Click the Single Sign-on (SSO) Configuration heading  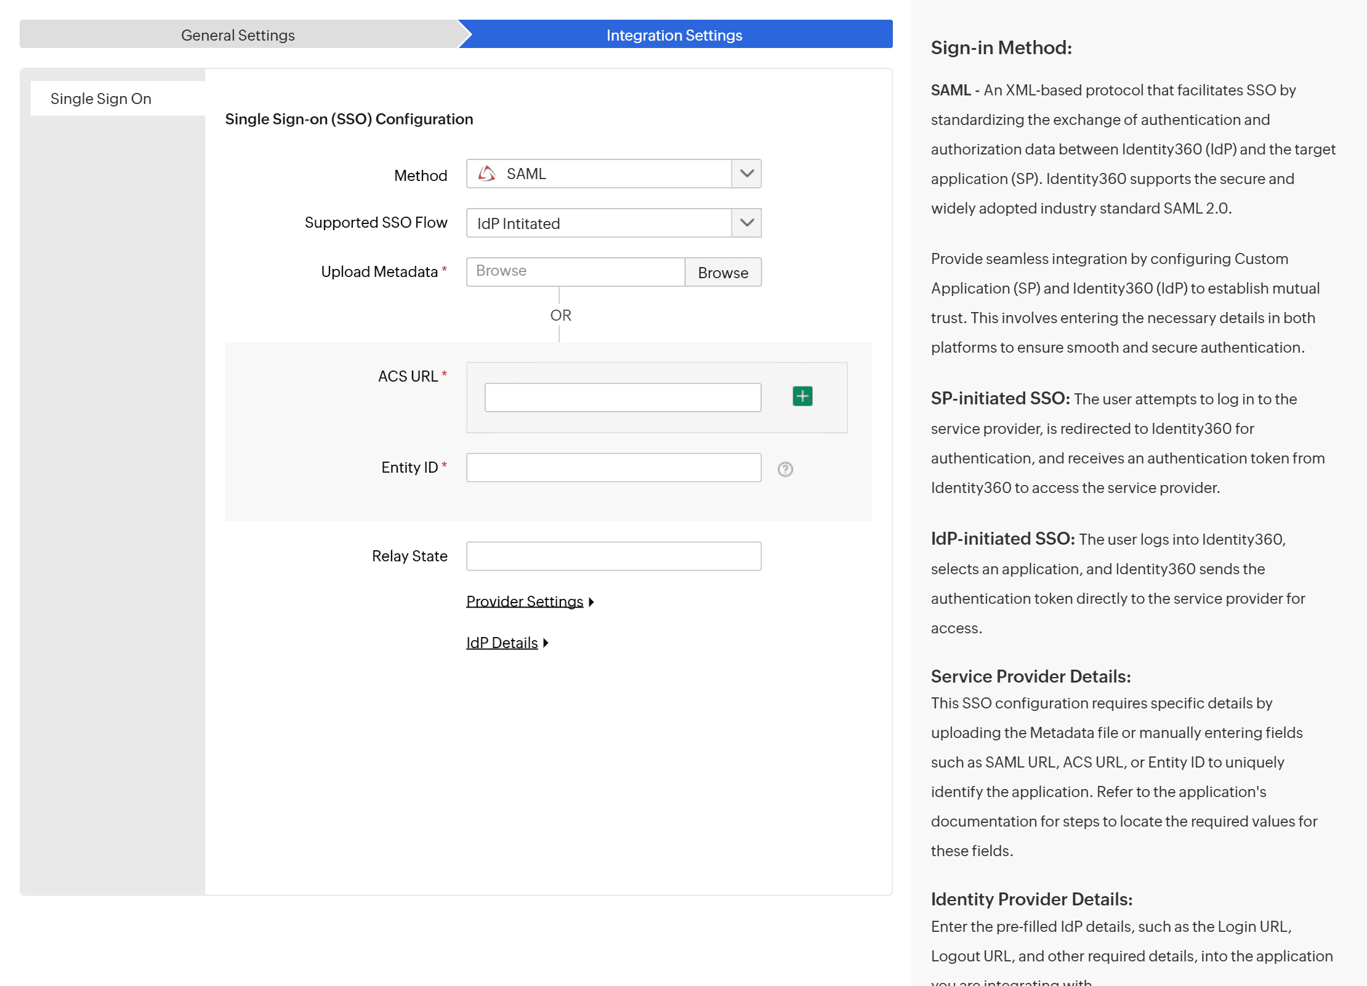[x=349, y=119]
